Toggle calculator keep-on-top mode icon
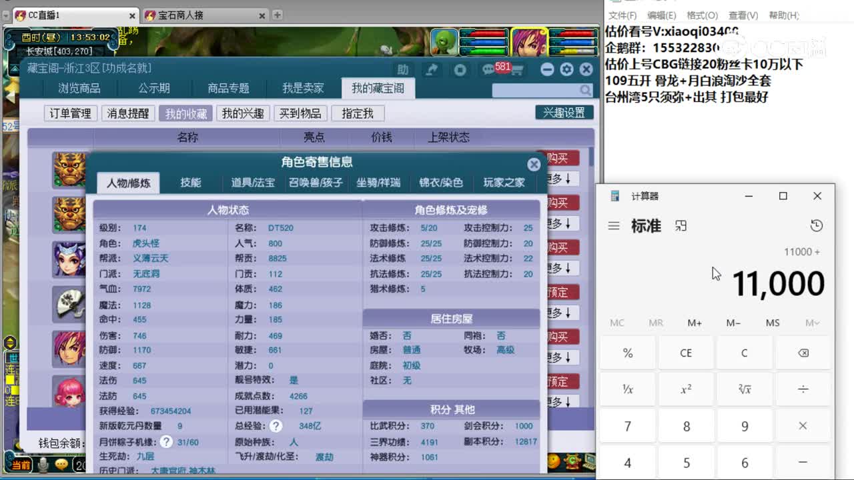The image size is (854, 480). point(681,226)
